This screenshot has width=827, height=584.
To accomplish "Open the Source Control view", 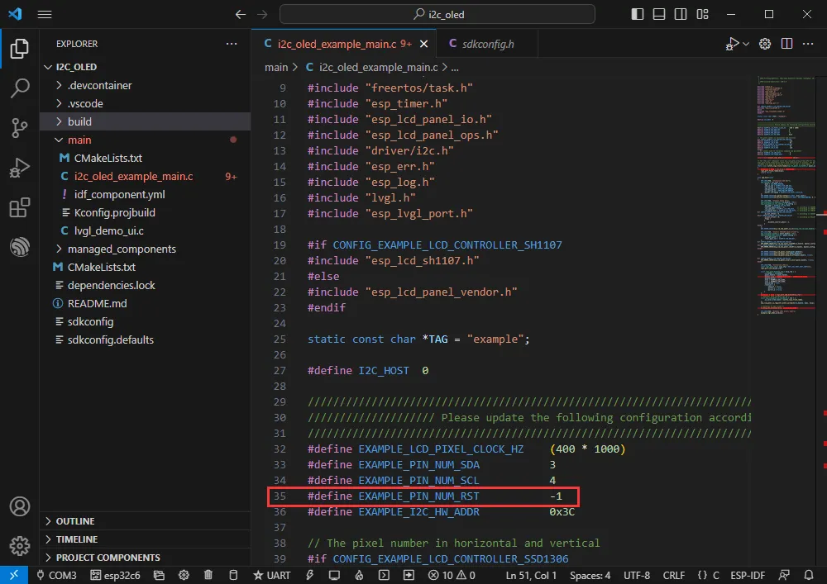I will point(19,127).
